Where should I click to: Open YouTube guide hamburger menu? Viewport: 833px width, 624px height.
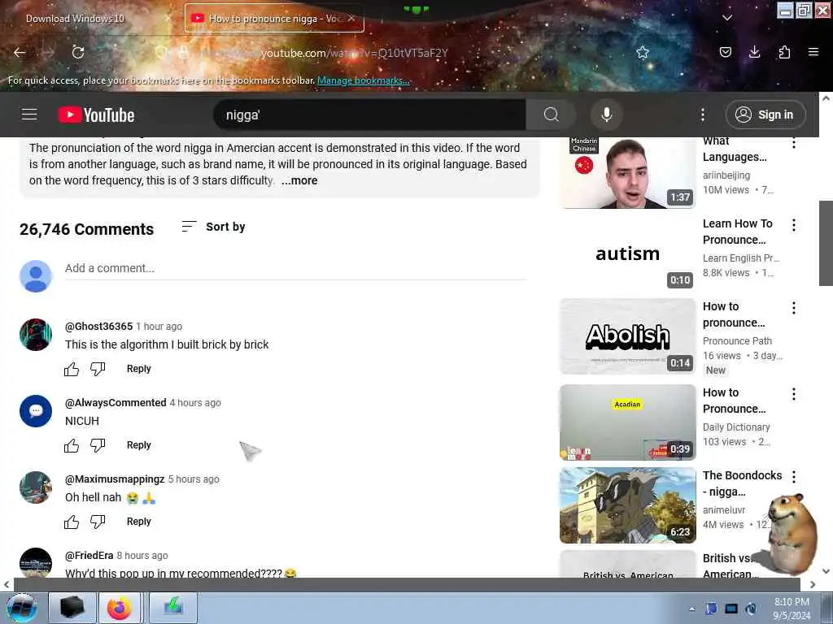click(29, 115)
